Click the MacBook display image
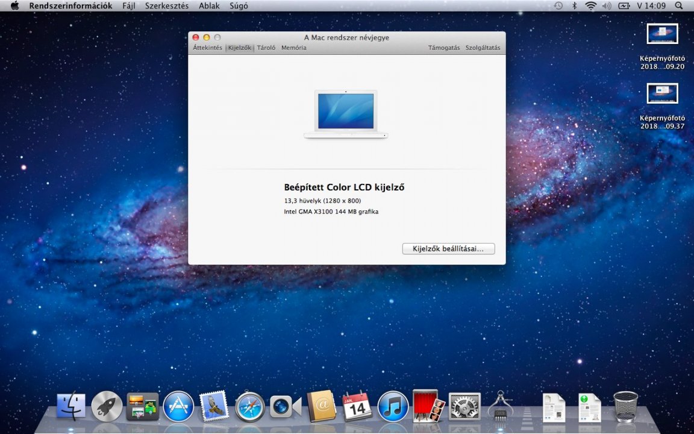Screen dimensions: 694x434 point(346,114)
